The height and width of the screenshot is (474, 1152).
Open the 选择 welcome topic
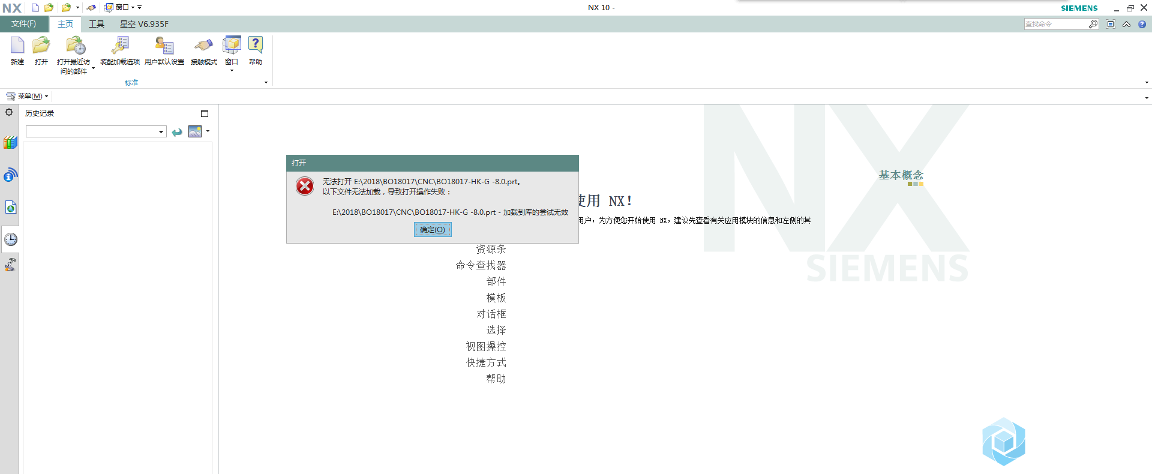point(496,330)
